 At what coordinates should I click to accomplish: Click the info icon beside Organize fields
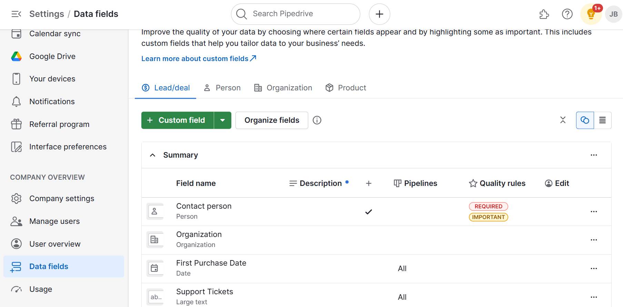[x=317, y=120]
